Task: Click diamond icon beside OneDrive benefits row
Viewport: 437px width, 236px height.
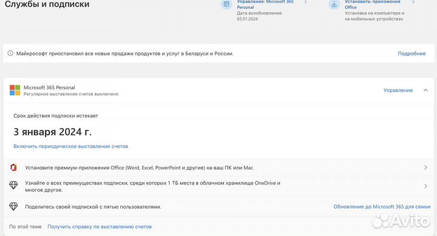Action: coord(13,185)
